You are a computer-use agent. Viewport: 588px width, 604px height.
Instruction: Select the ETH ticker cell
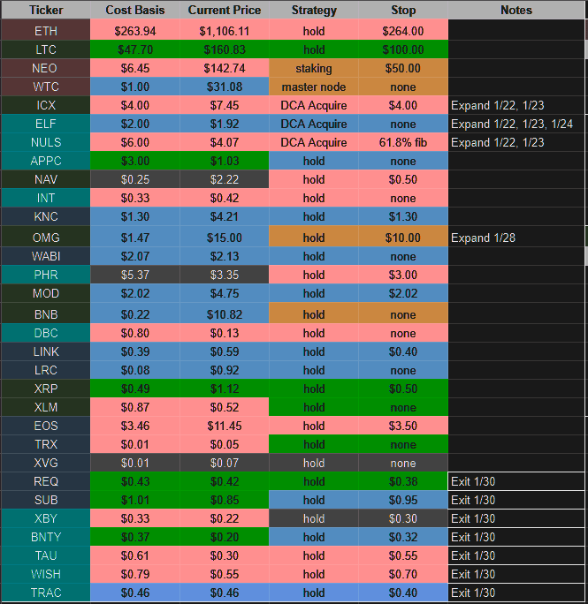coord(45,31)
